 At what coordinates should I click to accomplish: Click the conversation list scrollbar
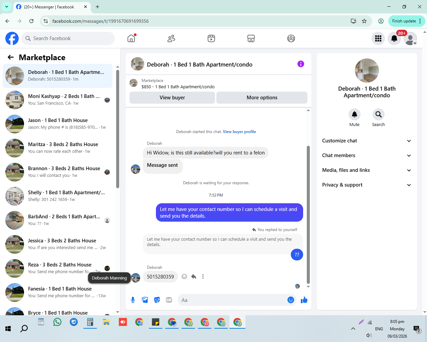(118, 129)
